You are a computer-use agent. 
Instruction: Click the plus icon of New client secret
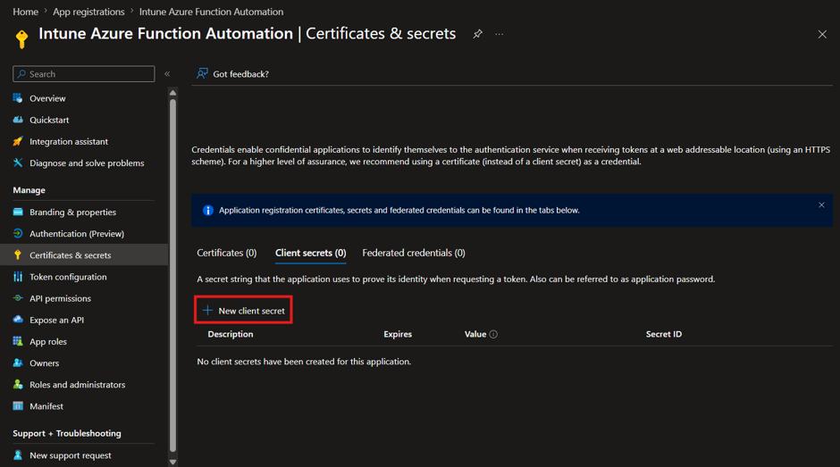pos(207,311)
